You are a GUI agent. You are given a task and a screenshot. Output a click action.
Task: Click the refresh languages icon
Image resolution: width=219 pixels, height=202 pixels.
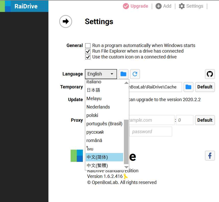[x=135, y=74]
